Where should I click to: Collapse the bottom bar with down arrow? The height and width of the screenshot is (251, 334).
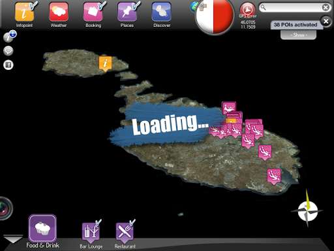pos(12,239)
